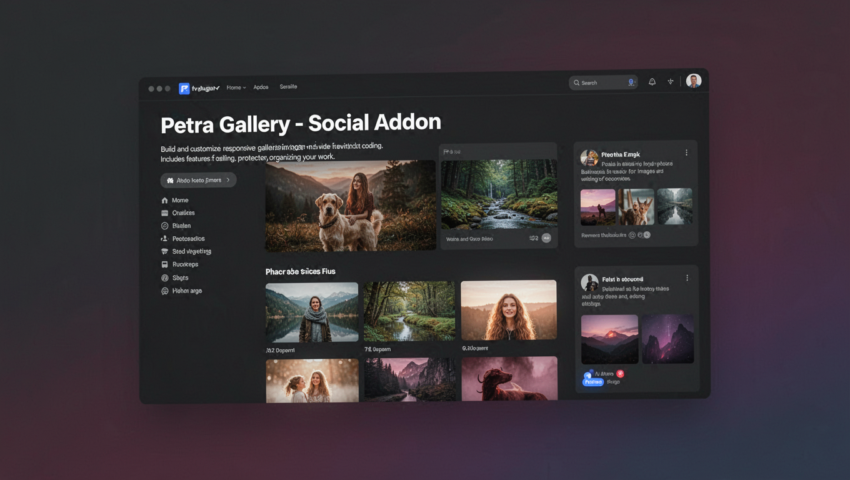
Task: Toggle the red reaction badge on the bottom post
Action: click(620, 374)
